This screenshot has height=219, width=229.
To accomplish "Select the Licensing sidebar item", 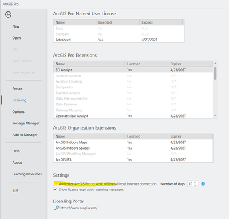I will (x=19, y=100).
